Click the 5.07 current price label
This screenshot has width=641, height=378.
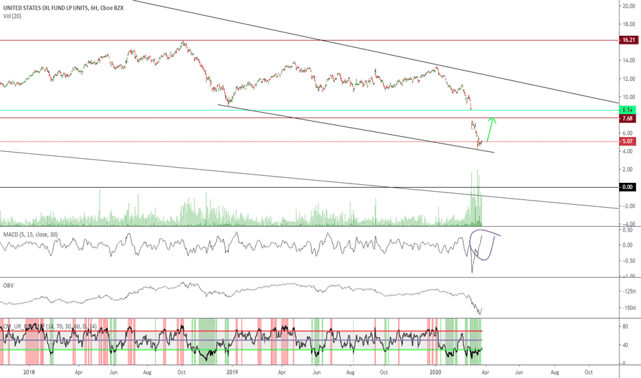click(x=629, y=142)
